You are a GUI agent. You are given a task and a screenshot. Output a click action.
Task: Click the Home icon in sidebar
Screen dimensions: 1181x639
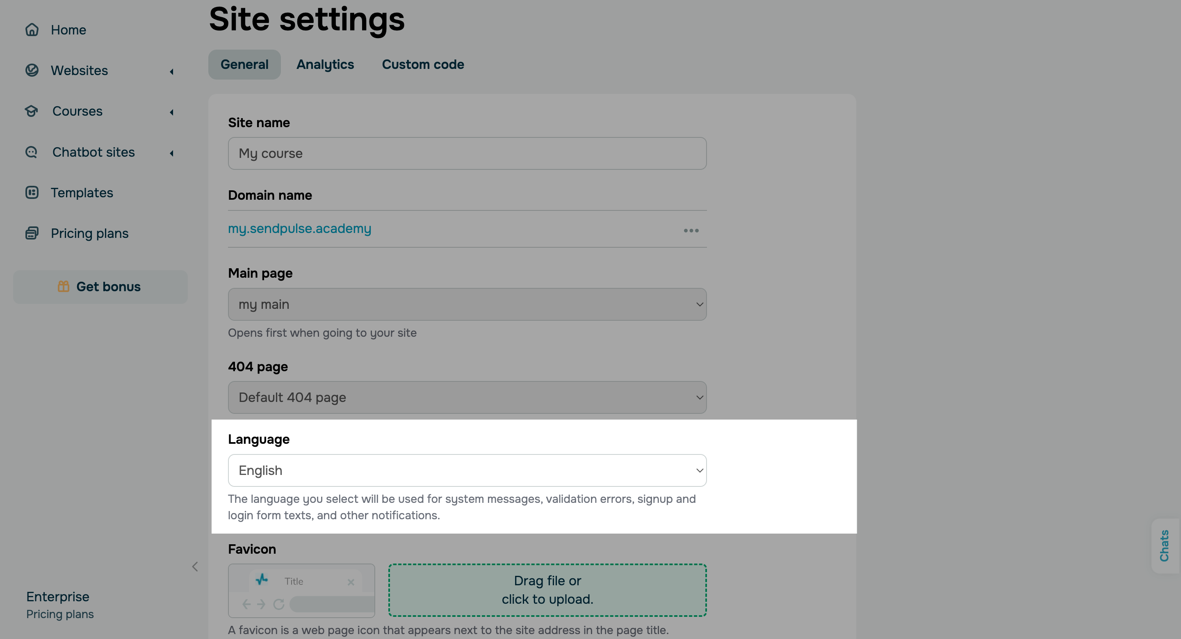[32, 30]
